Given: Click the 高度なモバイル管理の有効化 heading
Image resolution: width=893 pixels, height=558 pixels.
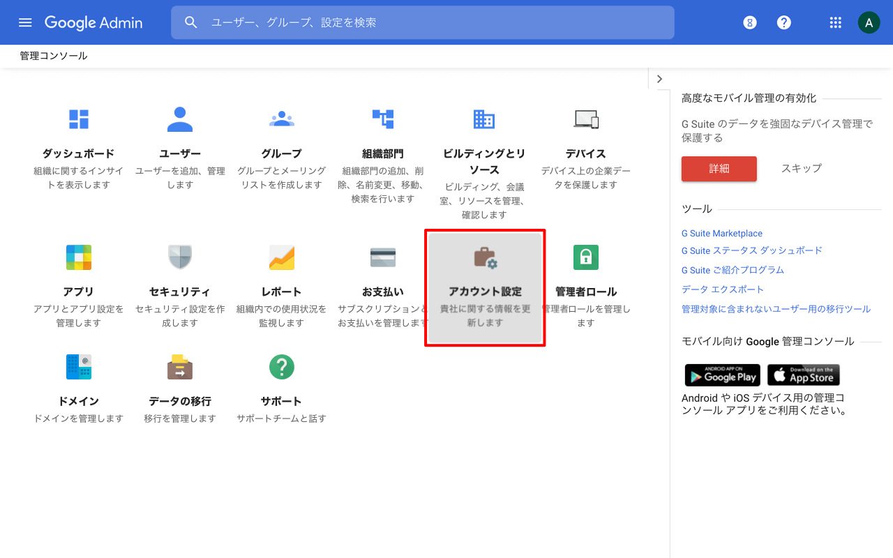Looking at the screenshot, I should pos(749,98).
